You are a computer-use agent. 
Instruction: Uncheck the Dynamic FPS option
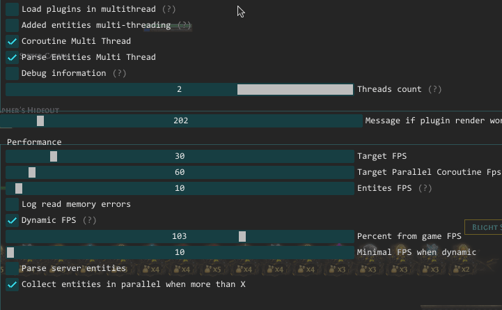[13, 220]
